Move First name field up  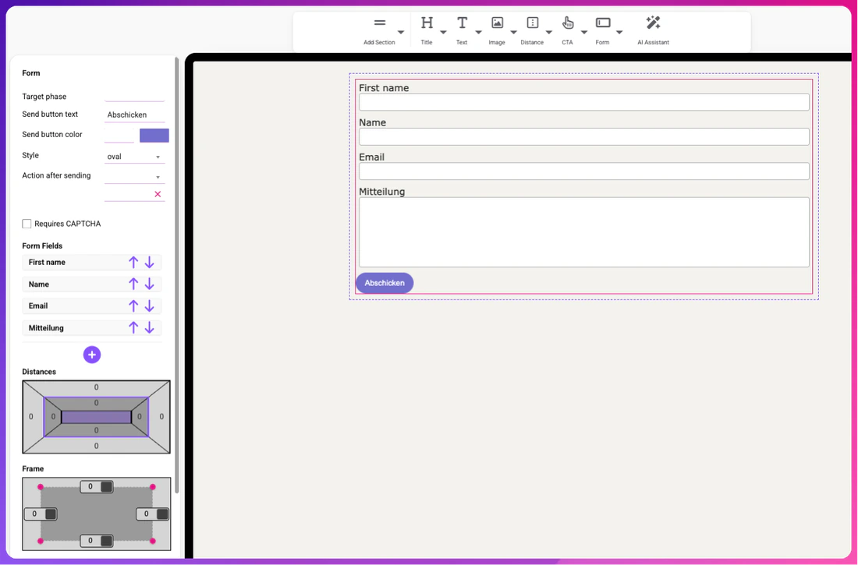pyautogui.click(x=133, y=262)
